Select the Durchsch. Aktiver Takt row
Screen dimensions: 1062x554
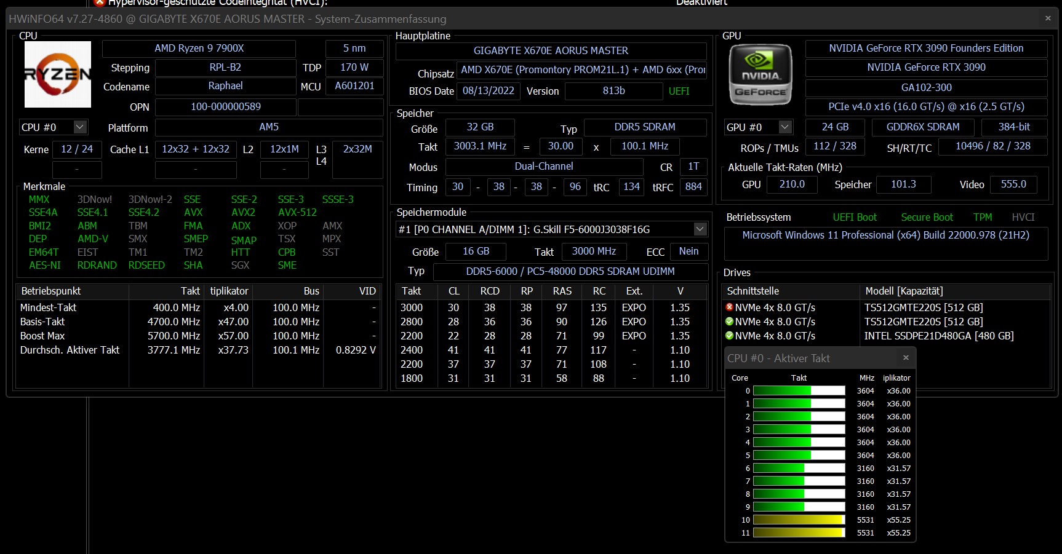click(198, 350)
